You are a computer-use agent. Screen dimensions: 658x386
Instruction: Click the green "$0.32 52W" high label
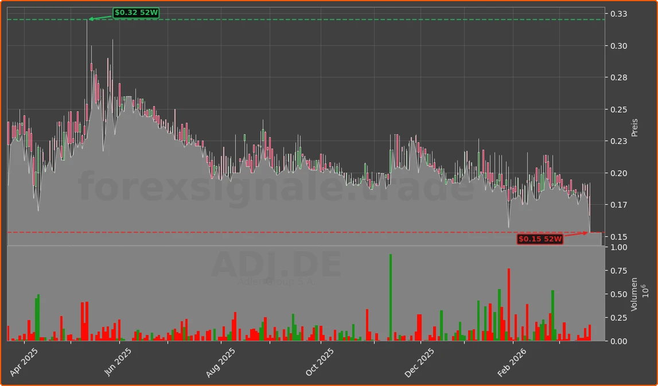coord(136,13)
